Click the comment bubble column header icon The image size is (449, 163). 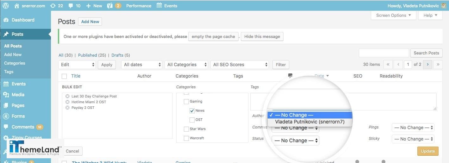tap(290, 76)
